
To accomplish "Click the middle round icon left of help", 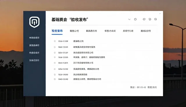I will coord(144,19).
